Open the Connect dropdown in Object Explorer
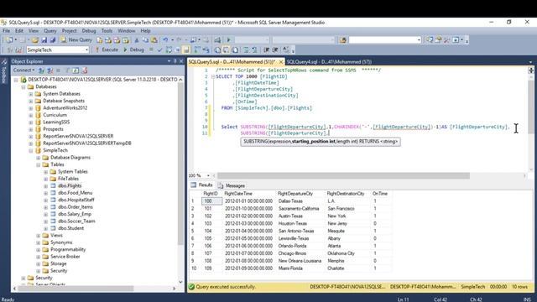This screenshot has width=537, height=302. point(23,70)
